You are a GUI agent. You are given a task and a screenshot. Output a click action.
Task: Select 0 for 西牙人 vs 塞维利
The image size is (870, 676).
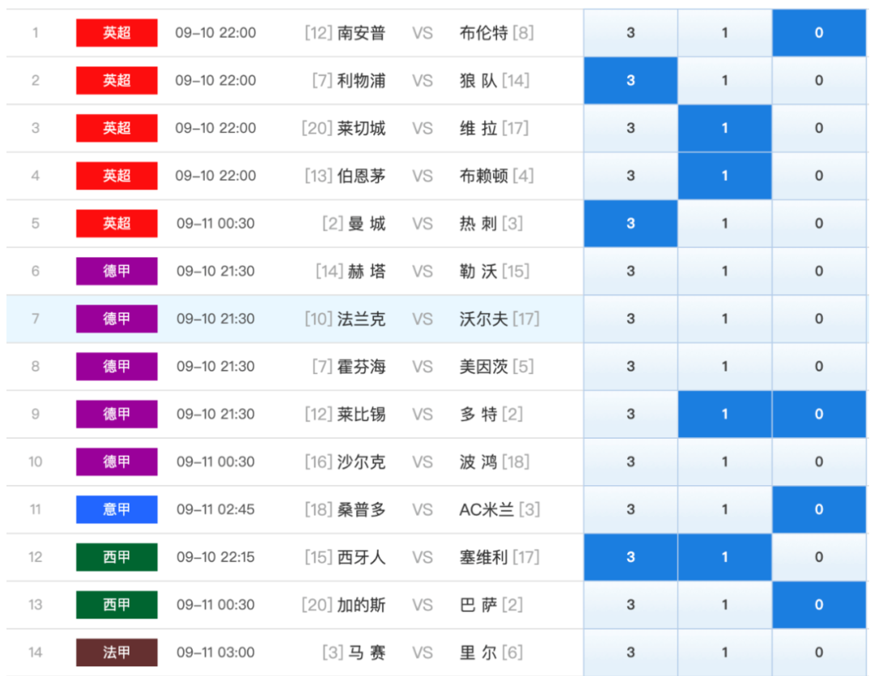pyautogui.click(x=818, y=558)
